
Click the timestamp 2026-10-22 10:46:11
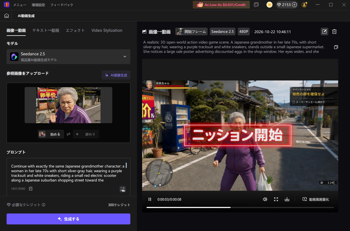click(x=272, y=32)
